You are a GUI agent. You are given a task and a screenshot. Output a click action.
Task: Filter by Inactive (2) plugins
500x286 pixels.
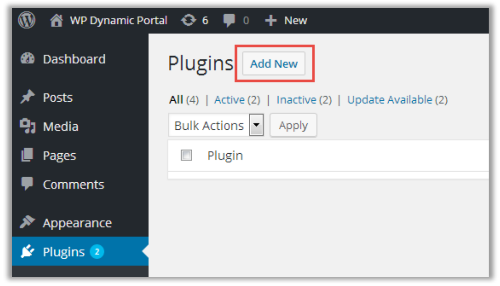304,100
